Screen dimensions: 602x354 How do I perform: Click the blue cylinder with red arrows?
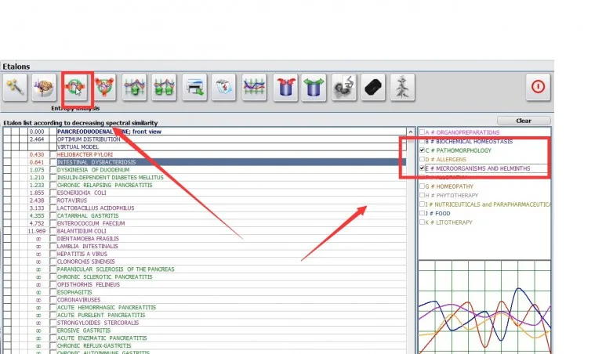coord(285,88)
